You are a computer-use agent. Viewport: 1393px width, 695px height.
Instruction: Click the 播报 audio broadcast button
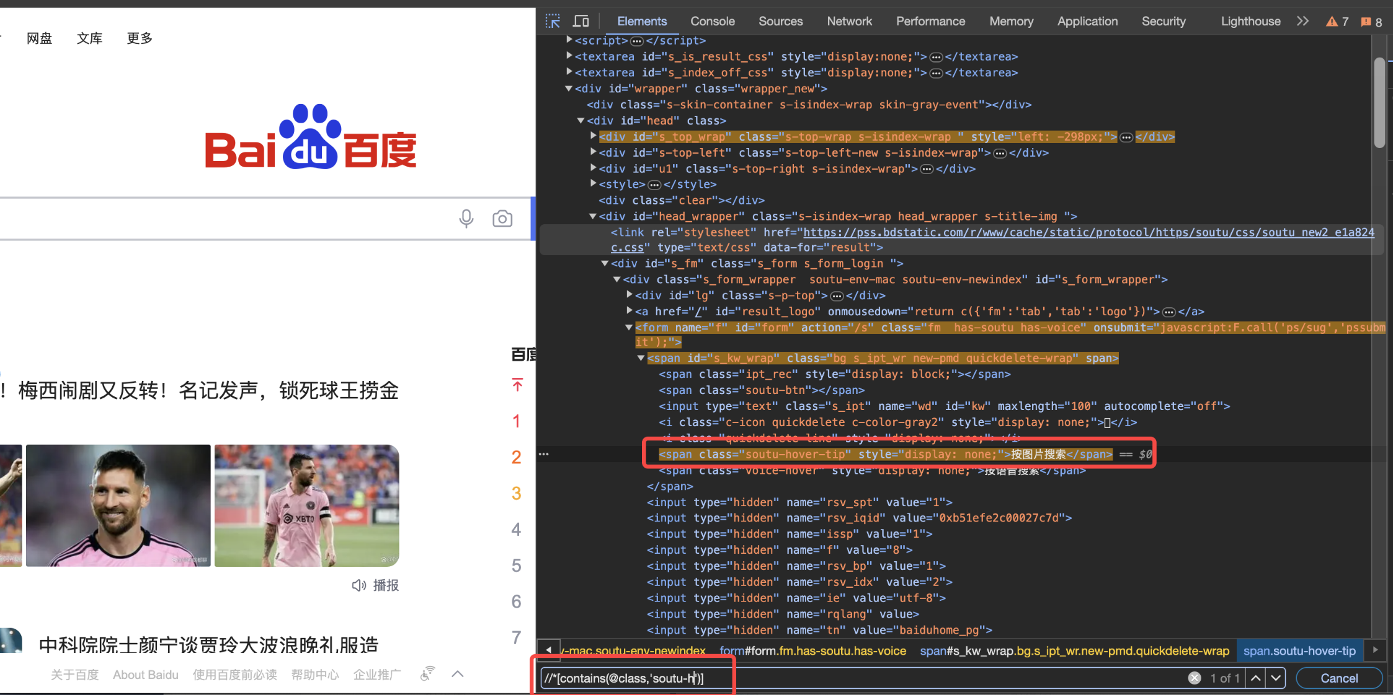pos(376,585)
